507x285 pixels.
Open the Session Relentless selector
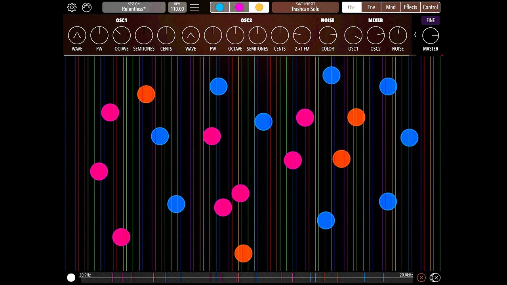point(134,7)
